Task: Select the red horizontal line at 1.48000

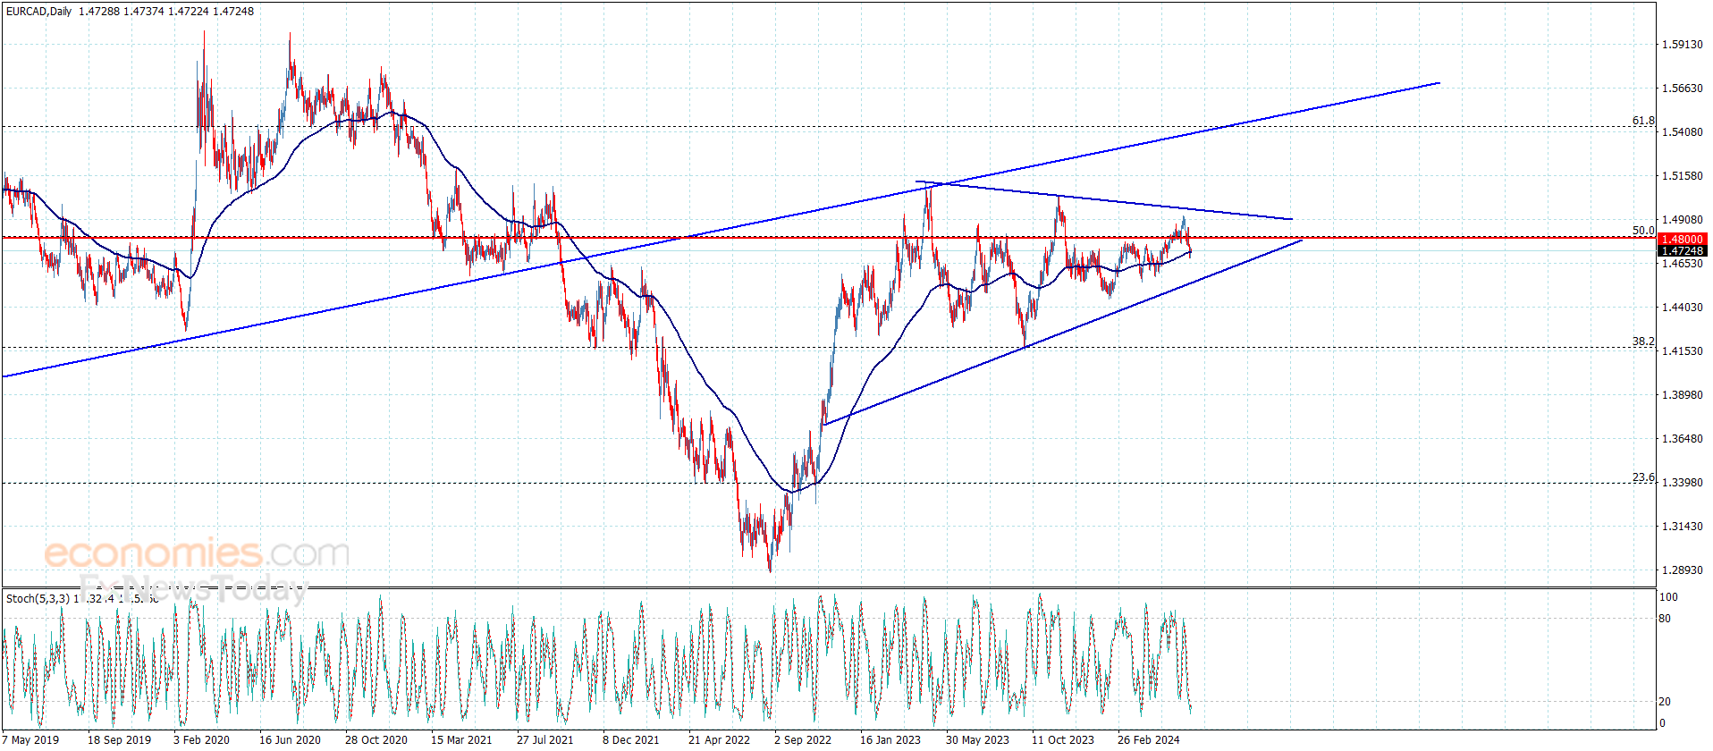Action: pos(827,238)
